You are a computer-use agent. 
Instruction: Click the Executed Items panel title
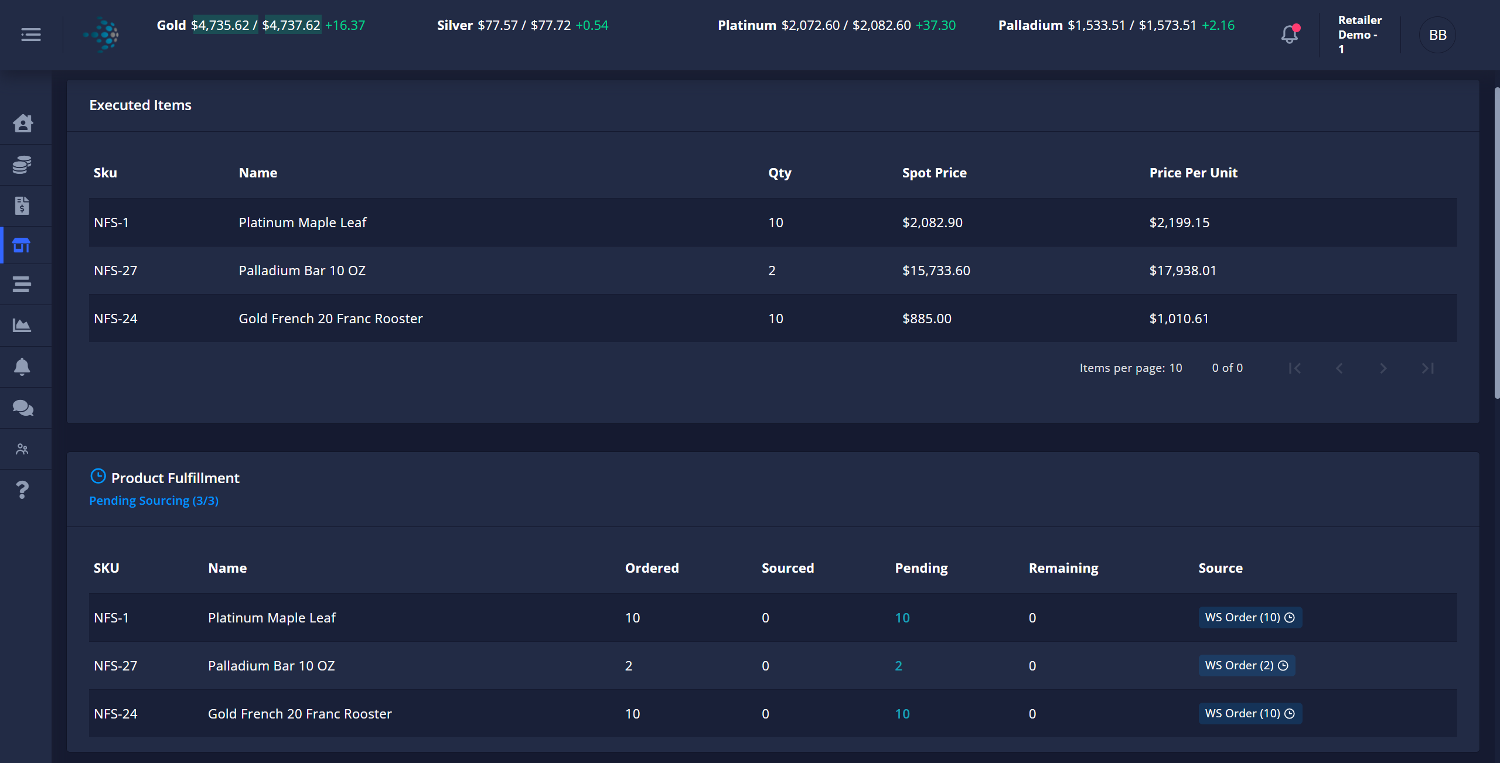pos(141,105)
